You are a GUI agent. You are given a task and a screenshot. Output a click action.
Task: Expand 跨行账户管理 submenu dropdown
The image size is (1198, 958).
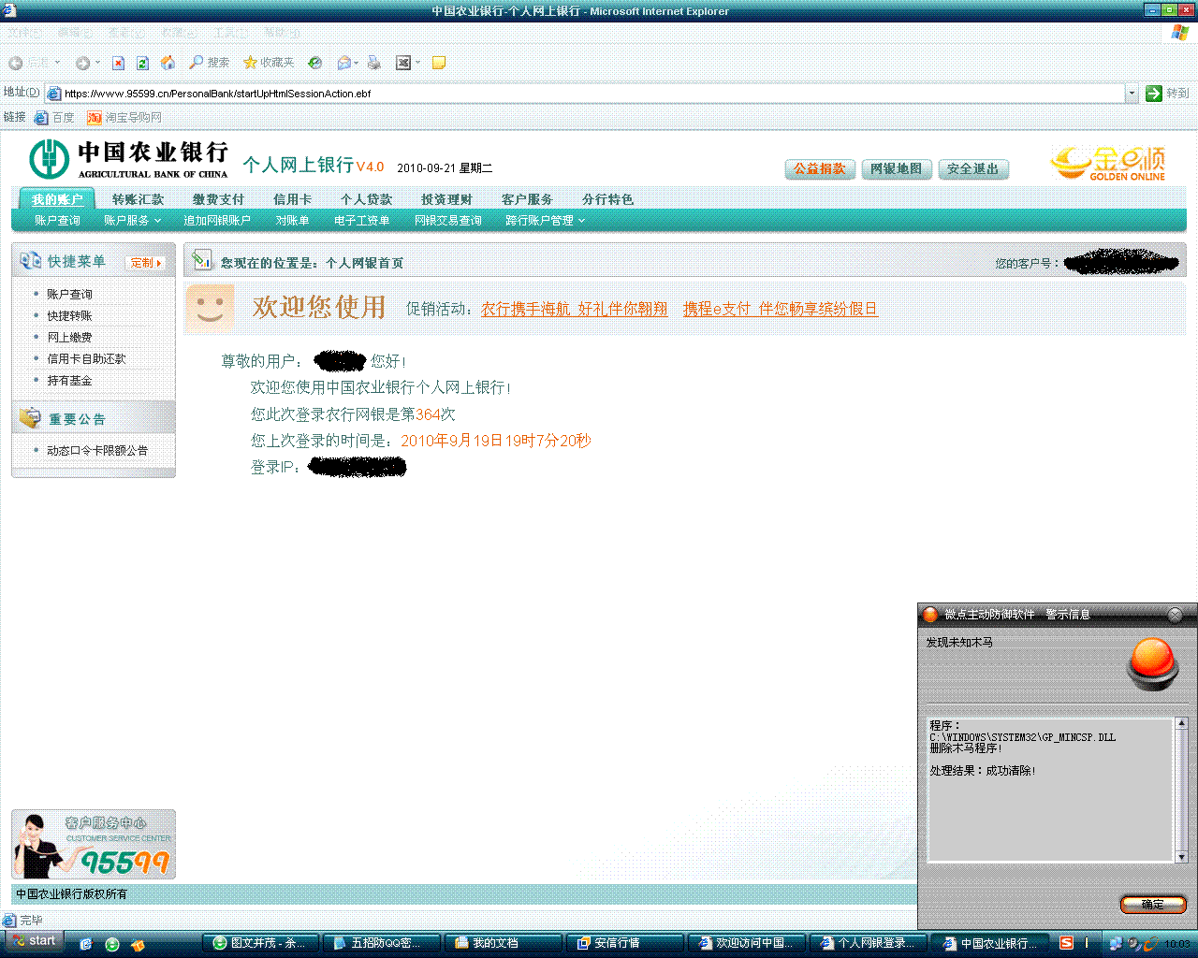tap(545, 221)
